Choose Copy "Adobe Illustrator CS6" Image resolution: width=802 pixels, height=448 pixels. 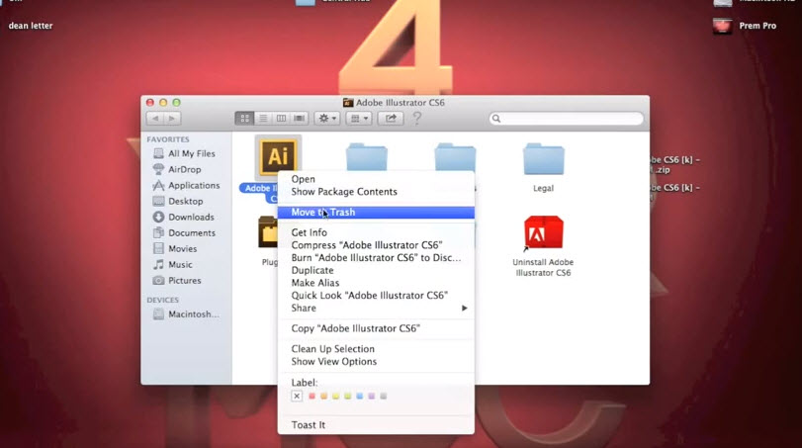coord(376,328)
